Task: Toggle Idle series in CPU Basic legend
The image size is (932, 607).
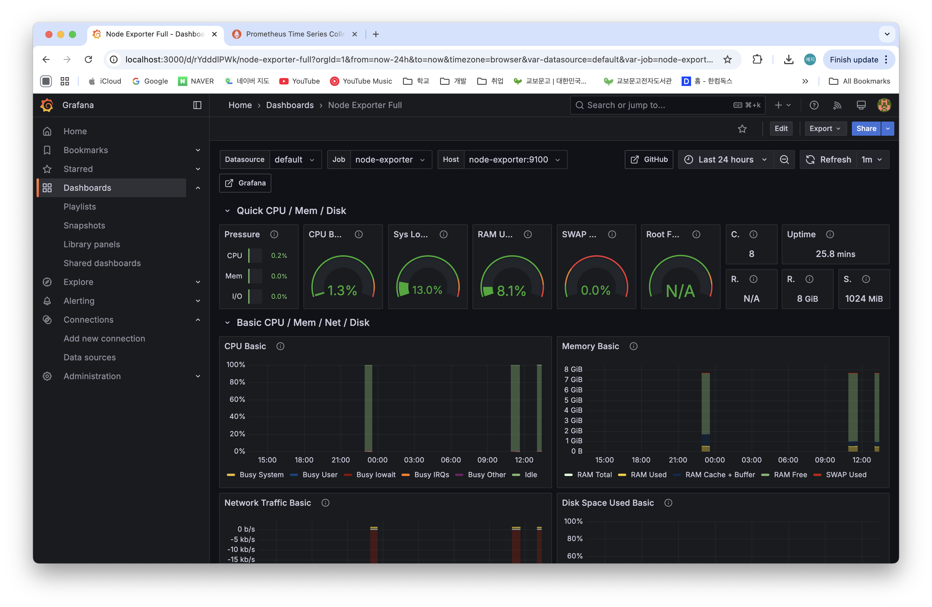Action: tap(531, 475)
